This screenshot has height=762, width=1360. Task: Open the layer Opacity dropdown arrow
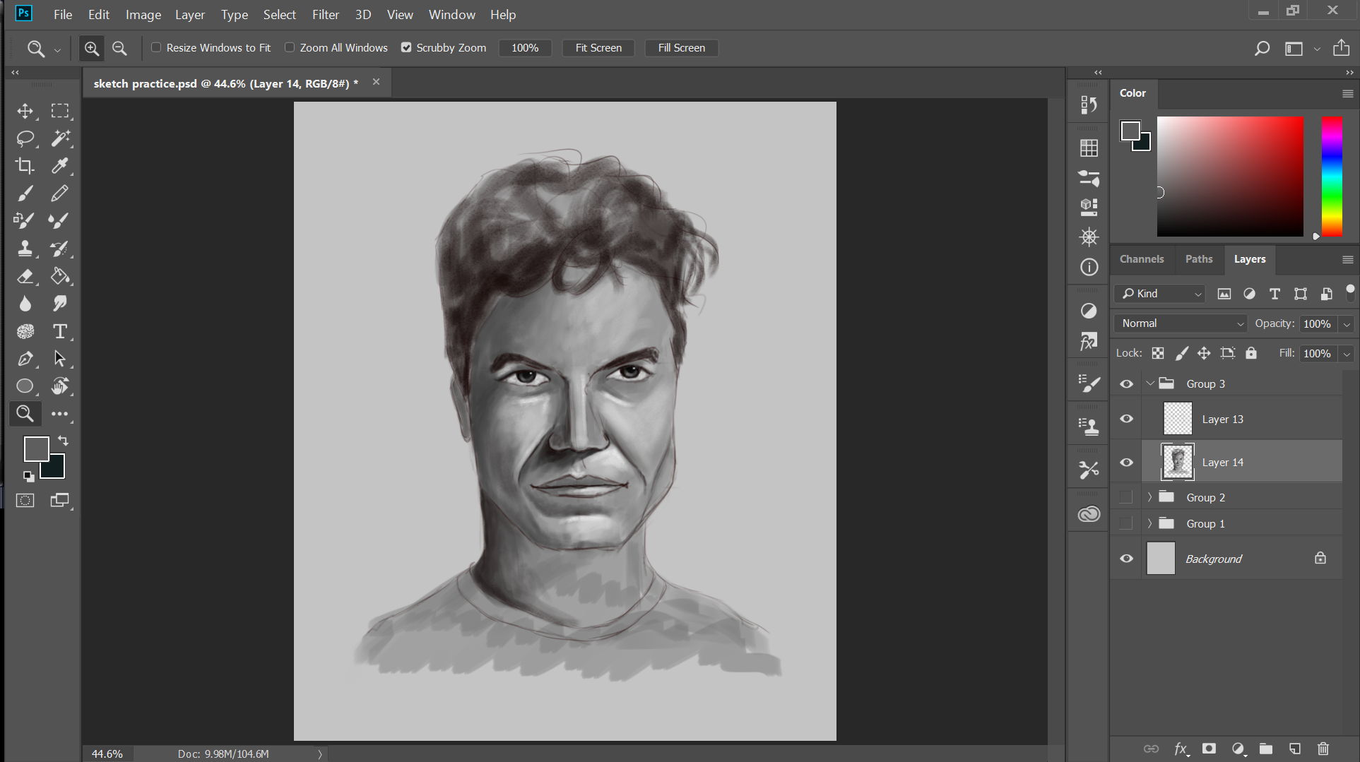tap(1347, 324)
